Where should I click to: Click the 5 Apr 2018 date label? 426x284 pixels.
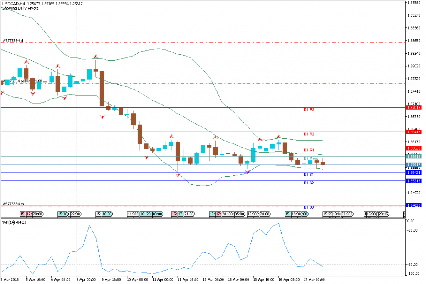click(10, 280)
